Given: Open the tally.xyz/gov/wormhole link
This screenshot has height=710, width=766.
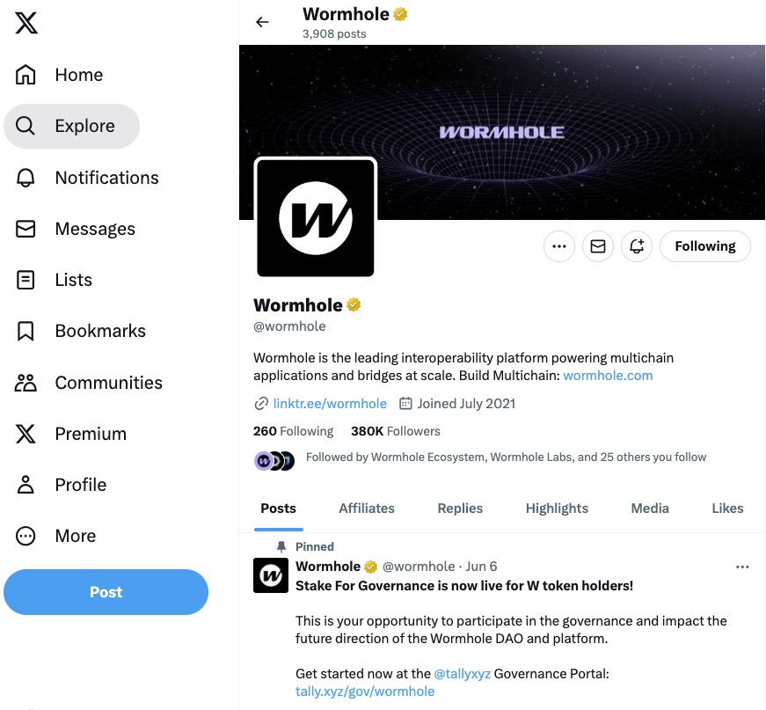Looking at the screenshot, I should tap(365, 692).
